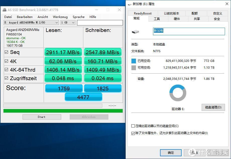Switch to the 以前的版本 tab
Viewport: 231px width, 159px height.
pos(172,13)
